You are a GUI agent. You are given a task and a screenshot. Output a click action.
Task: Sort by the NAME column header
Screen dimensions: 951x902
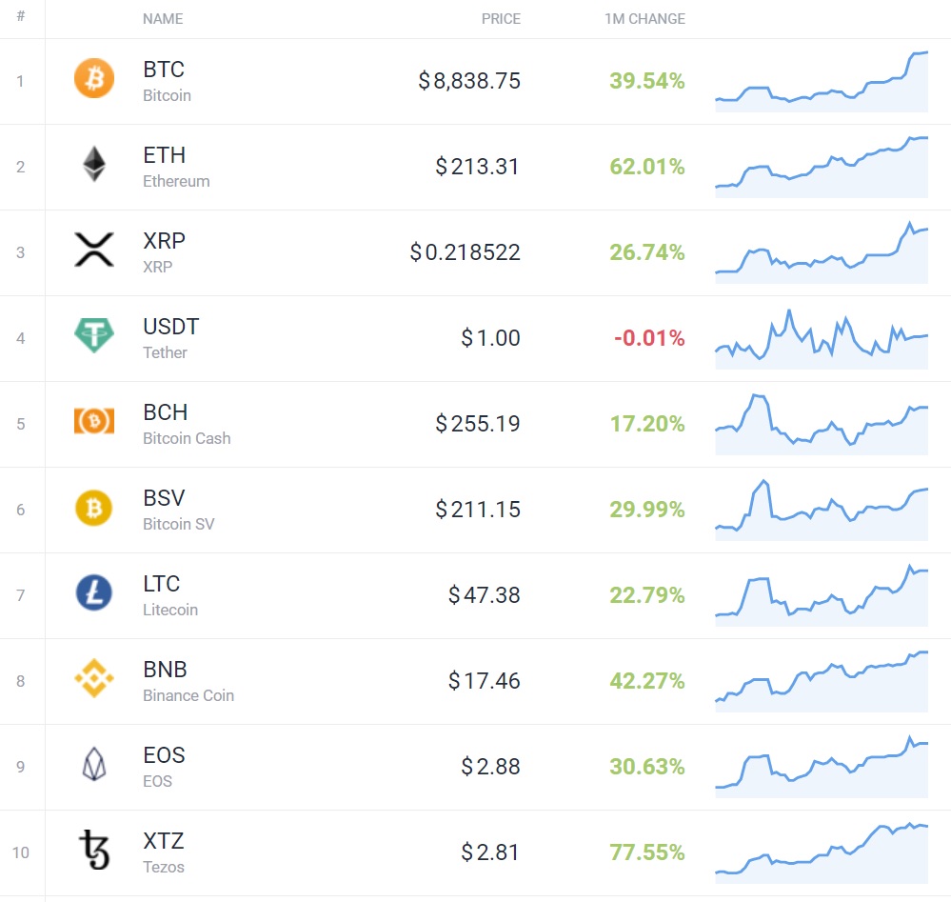(x=163, y=19)
